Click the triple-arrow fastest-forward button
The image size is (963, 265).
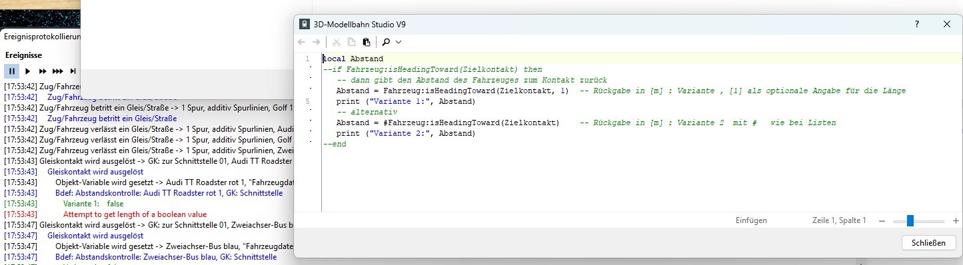point(58,71)
